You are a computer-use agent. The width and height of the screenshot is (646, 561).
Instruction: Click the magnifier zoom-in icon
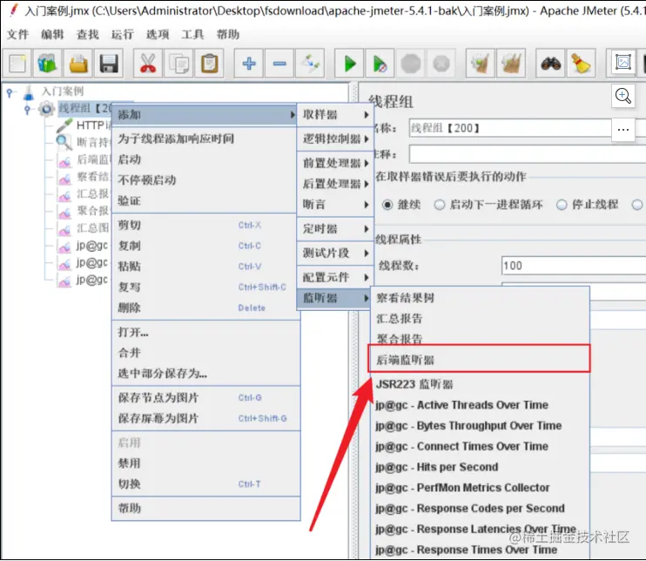[x=623, y=96]
